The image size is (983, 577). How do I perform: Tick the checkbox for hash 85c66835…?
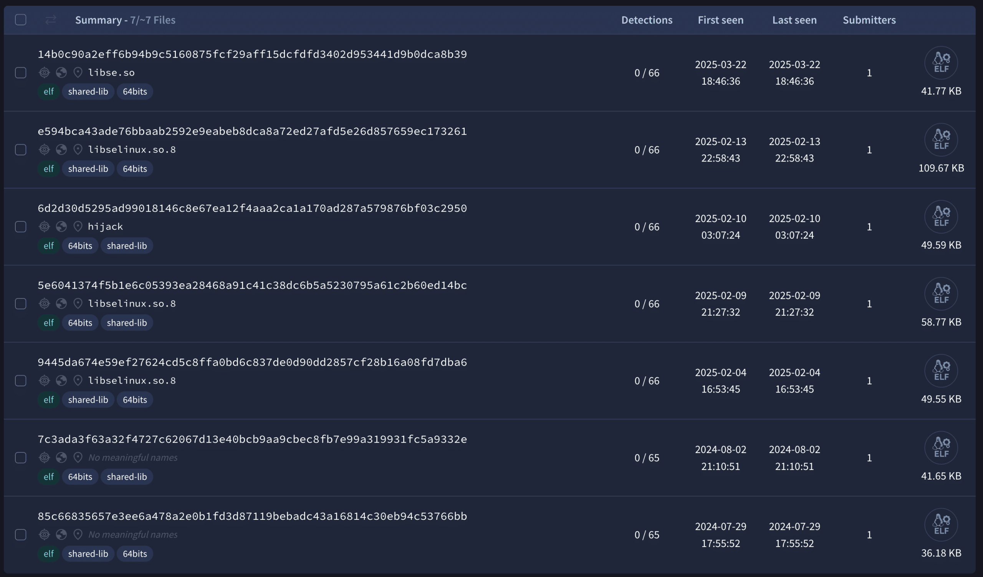coord(21,535)
